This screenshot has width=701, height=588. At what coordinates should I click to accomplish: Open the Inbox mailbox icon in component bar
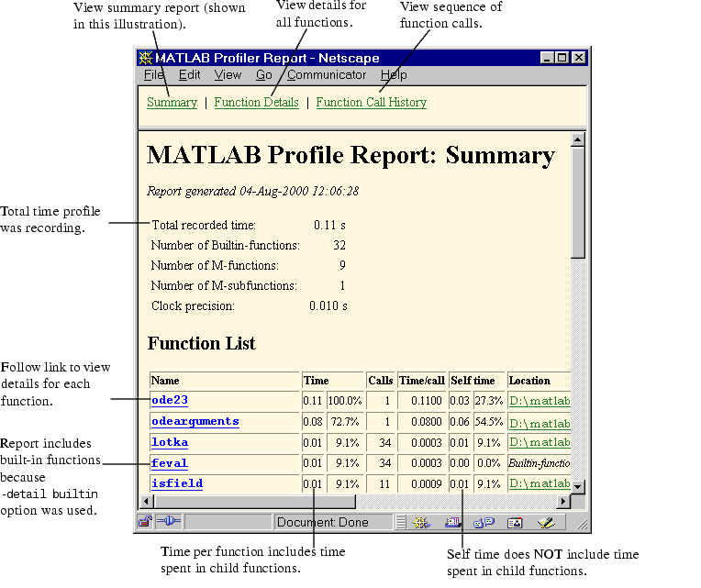tap(452, 522)
